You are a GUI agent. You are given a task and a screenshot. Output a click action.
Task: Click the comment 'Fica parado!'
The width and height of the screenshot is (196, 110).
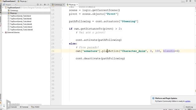tap(87, 47)
